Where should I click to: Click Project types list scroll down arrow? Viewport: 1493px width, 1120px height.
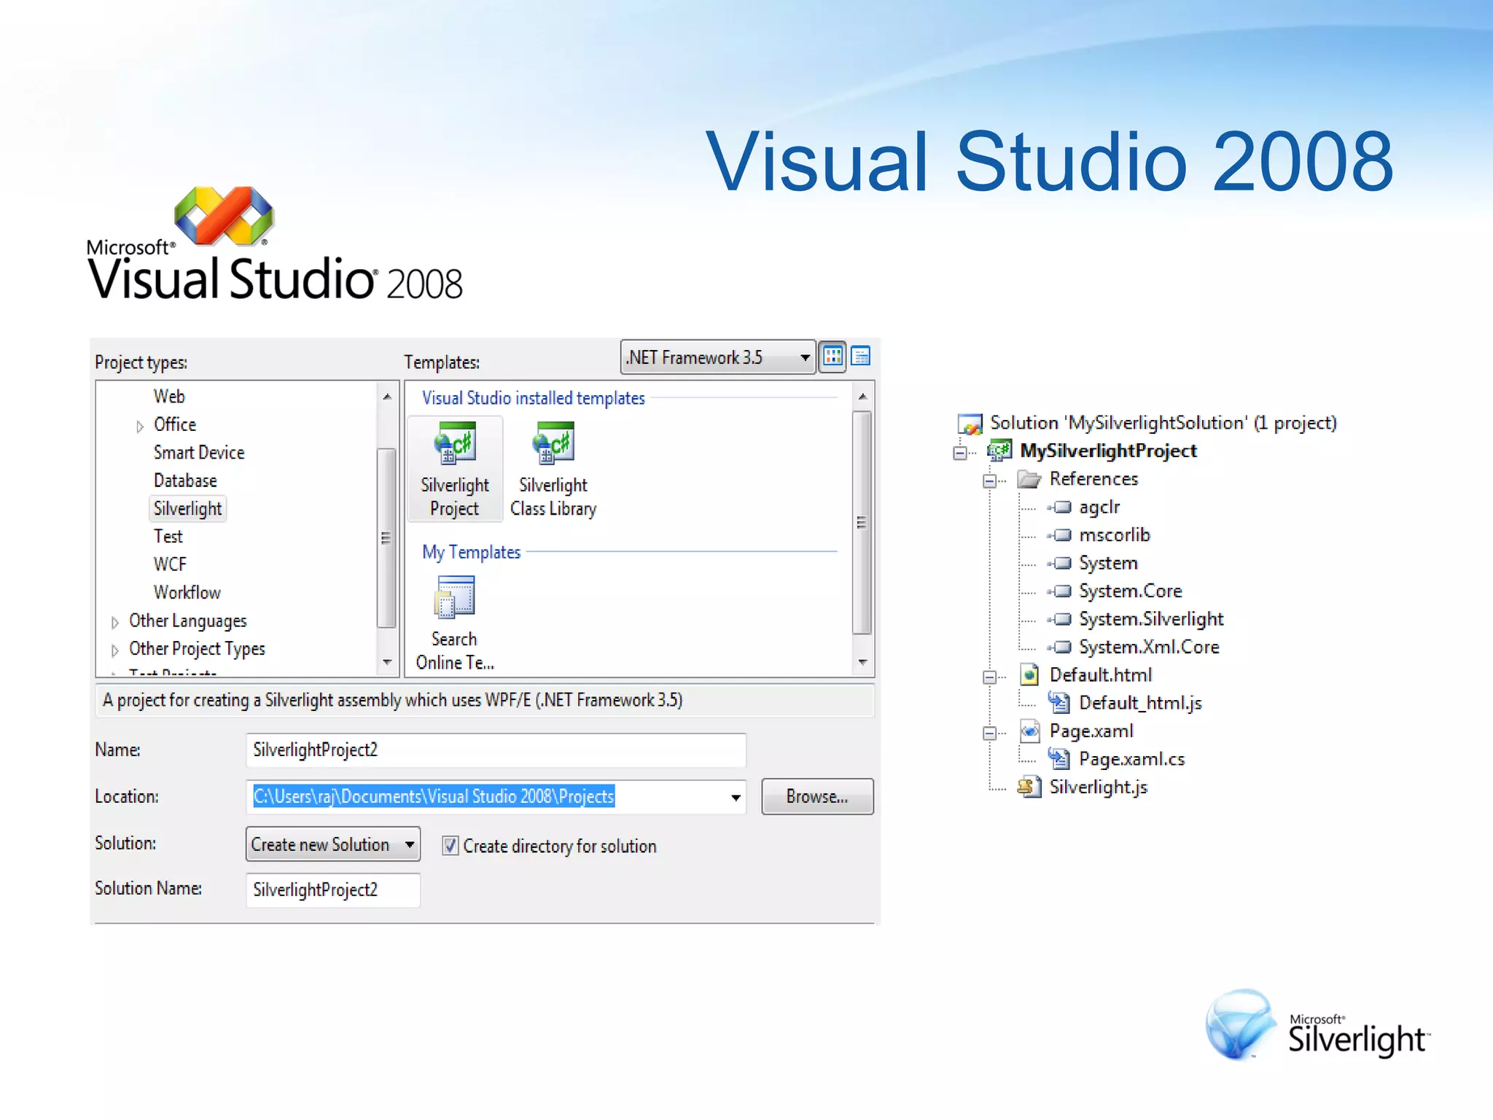coord(387,662)
